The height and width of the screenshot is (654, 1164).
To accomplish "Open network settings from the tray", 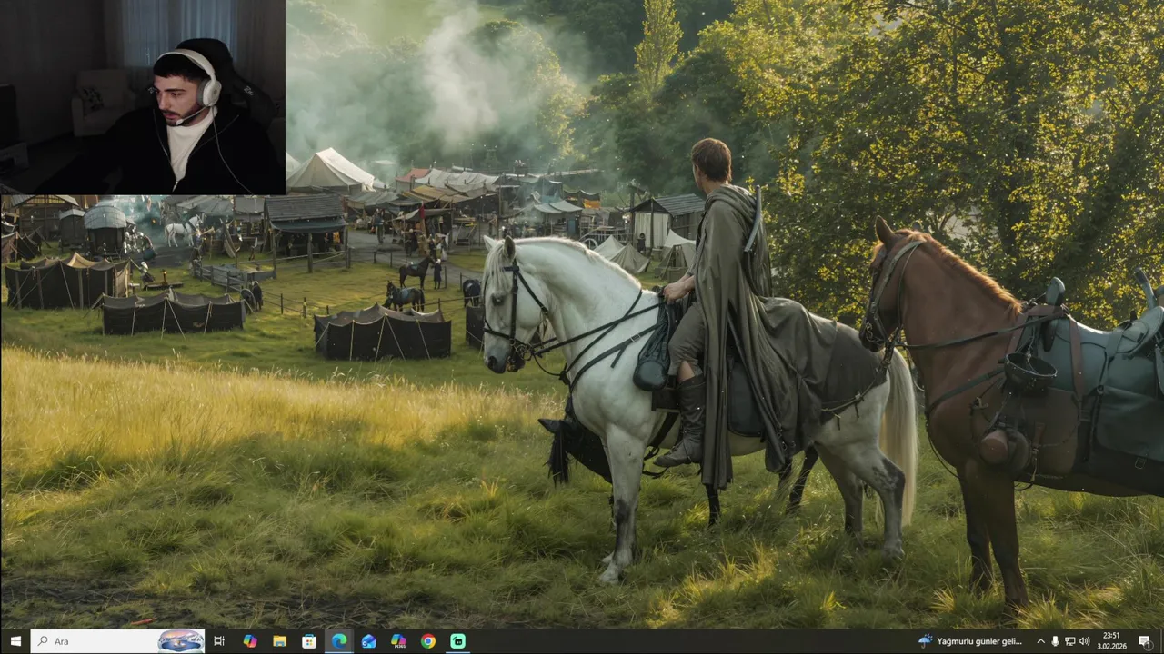I will tap(1069, 641).
